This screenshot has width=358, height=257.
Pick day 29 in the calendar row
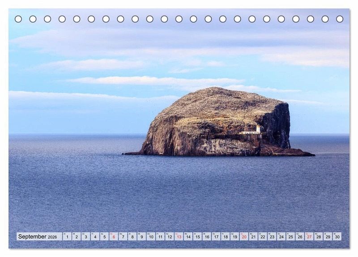tap(328, 236)
